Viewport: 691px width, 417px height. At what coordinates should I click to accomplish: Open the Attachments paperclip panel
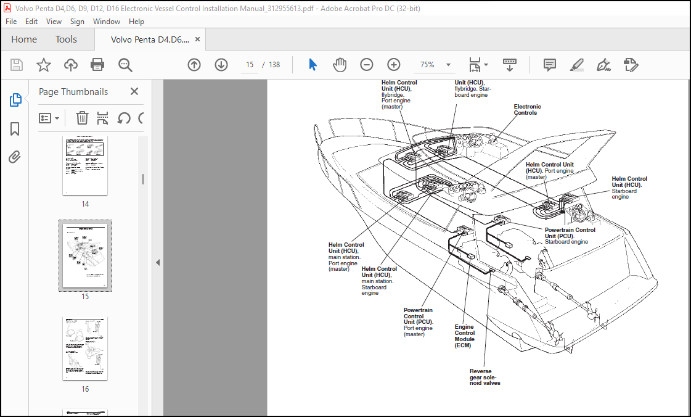click(15, 157)
